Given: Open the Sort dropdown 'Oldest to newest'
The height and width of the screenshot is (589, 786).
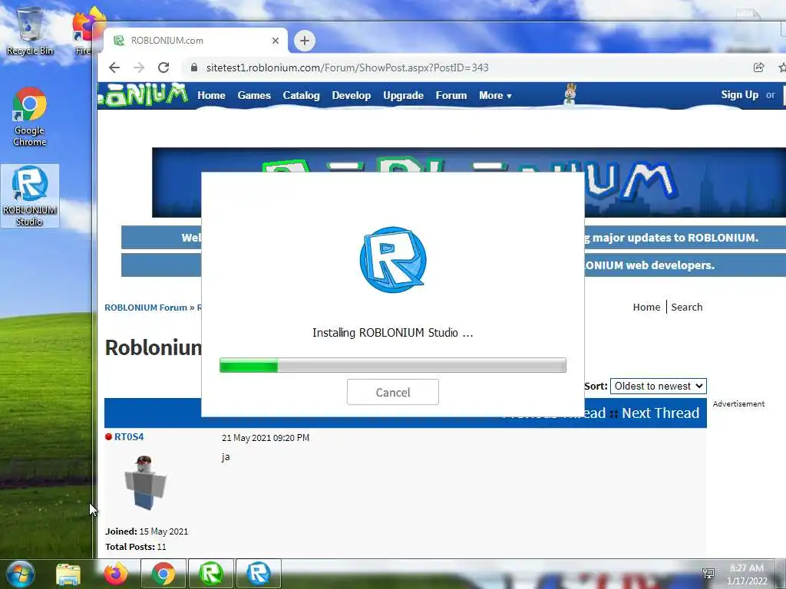Looking at the screenshot, I should click(x=658, y=387).
